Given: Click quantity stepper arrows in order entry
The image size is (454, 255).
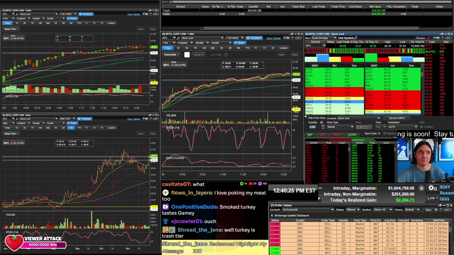Looking at the screenshot, I should point(323,127).
